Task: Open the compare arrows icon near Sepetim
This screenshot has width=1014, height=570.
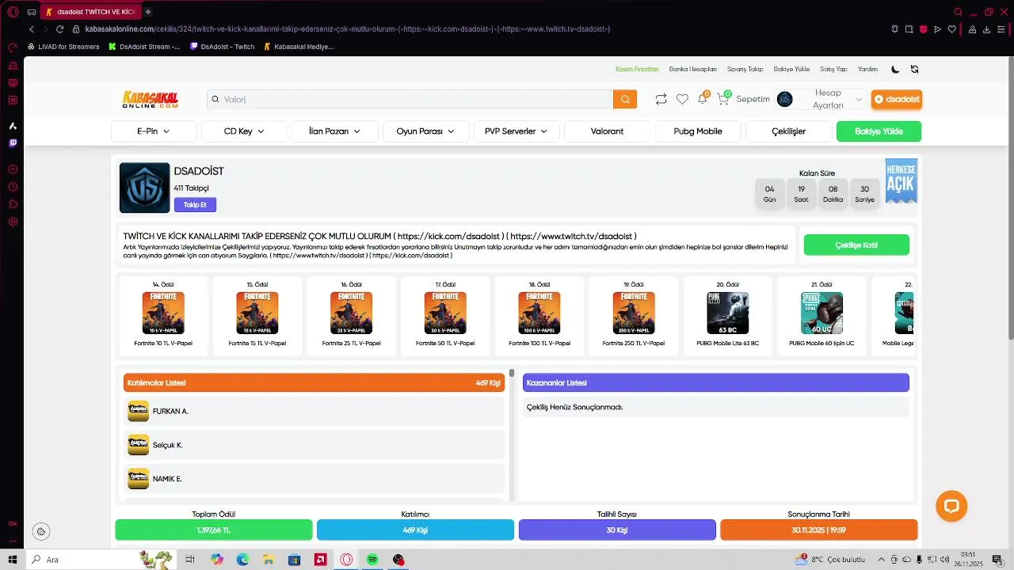Action: 661,99
